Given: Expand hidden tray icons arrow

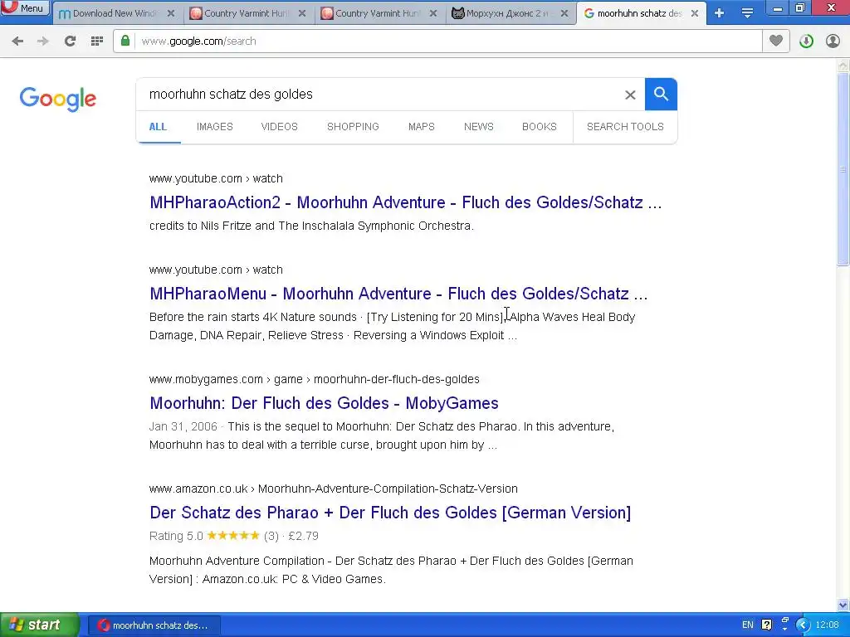Looking at the screenshot, I should (x=803, y=625).
